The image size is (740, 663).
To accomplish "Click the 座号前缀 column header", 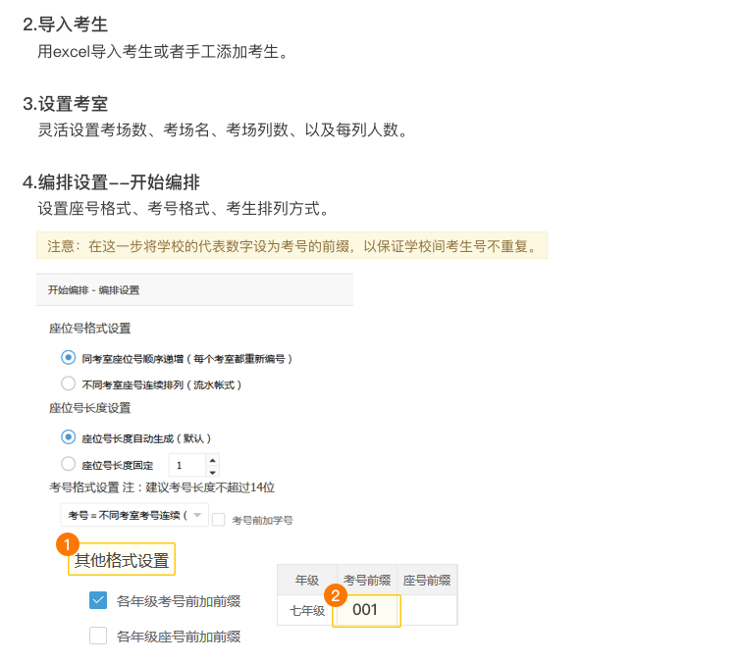I will (x=427, y=580).
